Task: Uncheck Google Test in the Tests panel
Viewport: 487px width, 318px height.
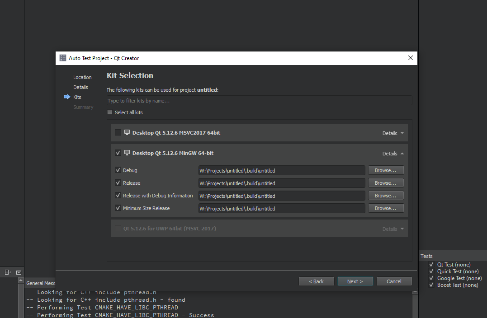Action: (x=431, y=278)
